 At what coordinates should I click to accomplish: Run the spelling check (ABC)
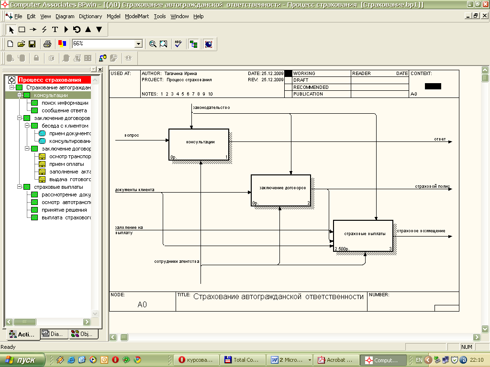point(178,44)
